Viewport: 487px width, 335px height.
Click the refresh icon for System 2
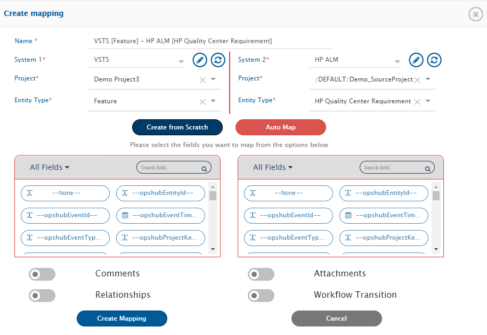(434, 60)
